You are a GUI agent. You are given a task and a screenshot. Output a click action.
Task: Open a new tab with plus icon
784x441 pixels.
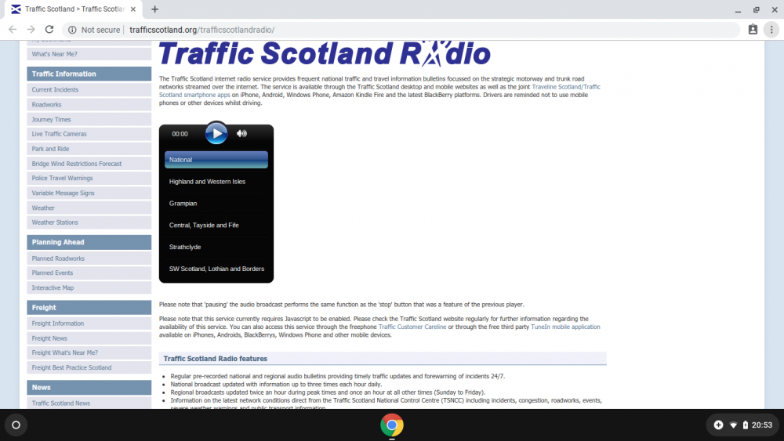[x=155, y=9]
